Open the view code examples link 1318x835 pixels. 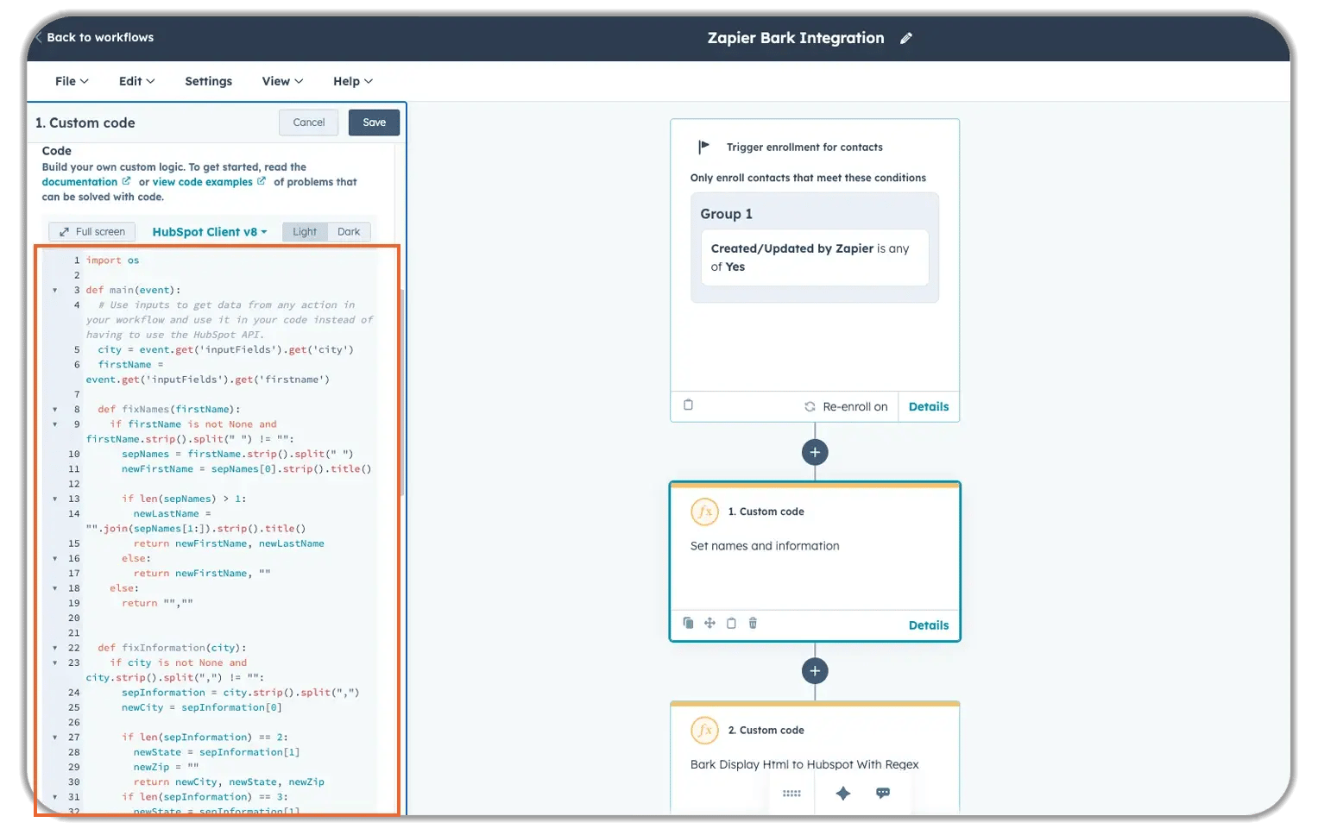pyautogui.click(x=202, y=181)
